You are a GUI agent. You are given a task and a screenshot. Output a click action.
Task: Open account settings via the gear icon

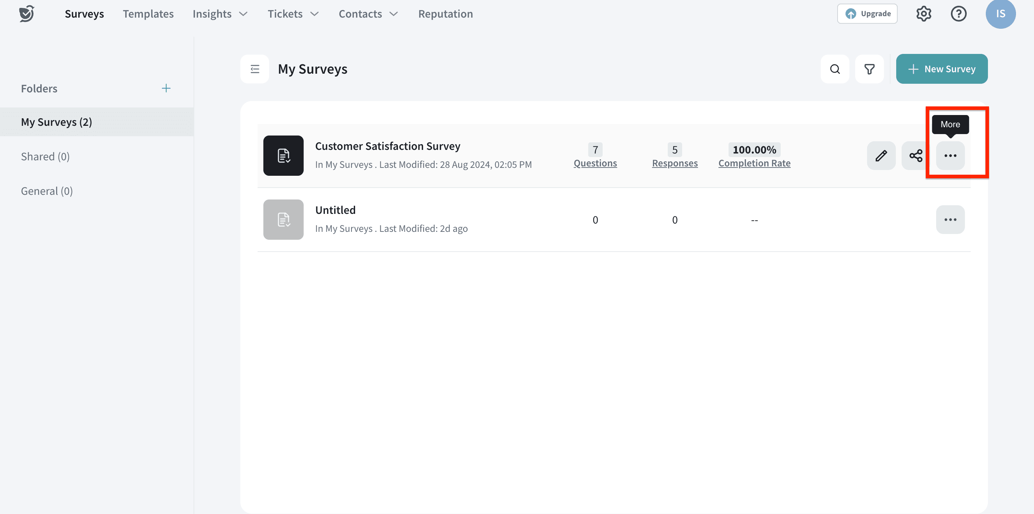(924, 13)
